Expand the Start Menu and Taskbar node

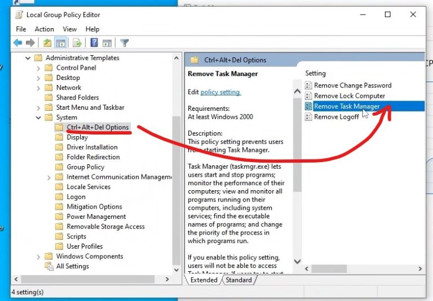pos(38,108)
